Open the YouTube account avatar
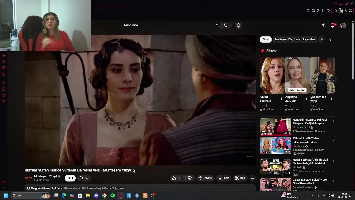Viewport: 355px width, 200px height. pyautogui.click(x=343, y=25)
